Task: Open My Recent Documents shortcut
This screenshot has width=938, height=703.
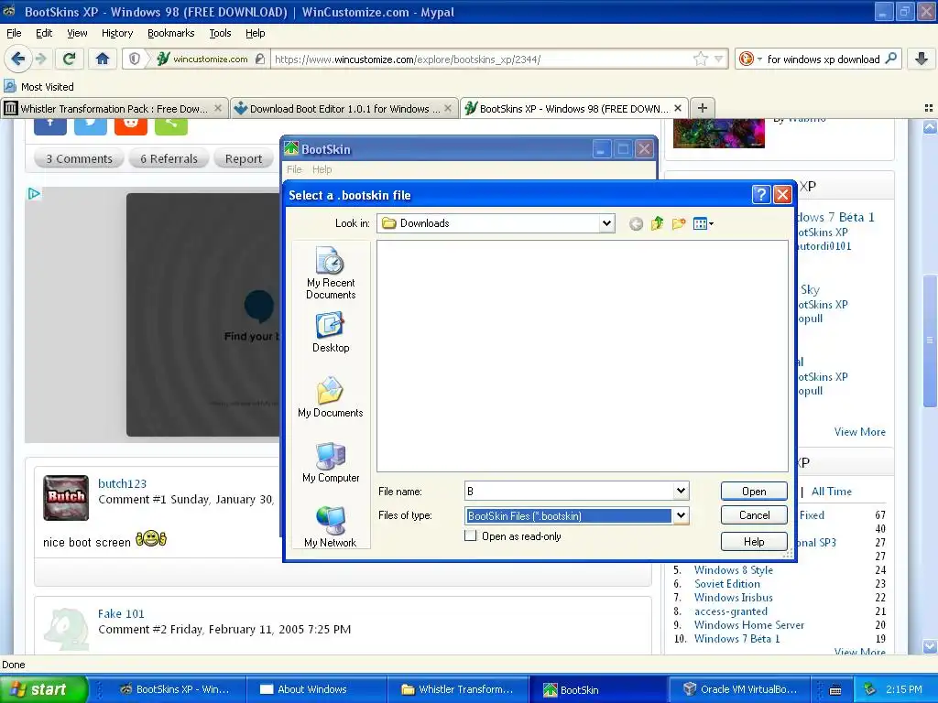Action: click(x=330, y=273)
